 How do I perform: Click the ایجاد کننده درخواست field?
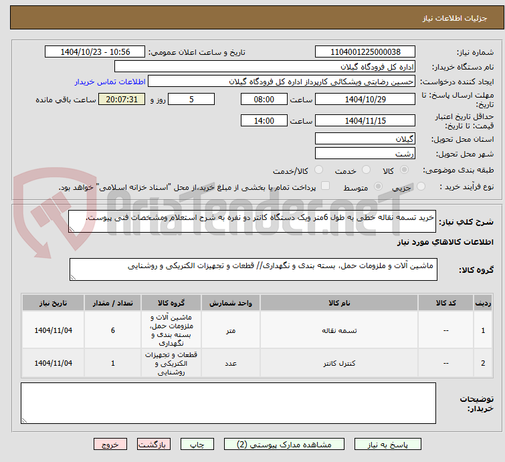[x=282, y=82]
